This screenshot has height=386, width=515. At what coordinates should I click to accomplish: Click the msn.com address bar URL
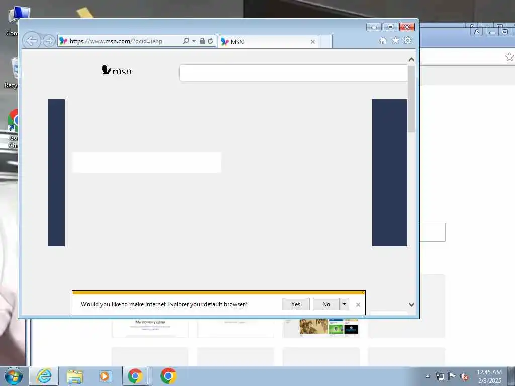[x=116, y=41]
